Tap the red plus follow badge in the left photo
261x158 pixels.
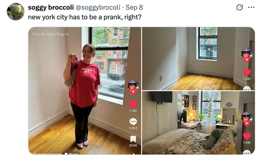tap(133, 91)
